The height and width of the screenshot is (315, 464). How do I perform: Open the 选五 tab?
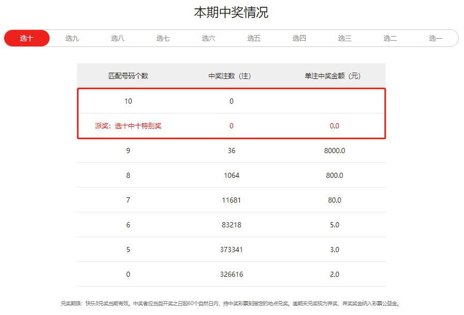point(254,38)
